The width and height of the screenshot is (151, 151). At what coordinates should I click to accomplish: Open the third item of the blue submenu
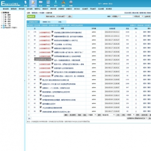click(x=45, y=25)
